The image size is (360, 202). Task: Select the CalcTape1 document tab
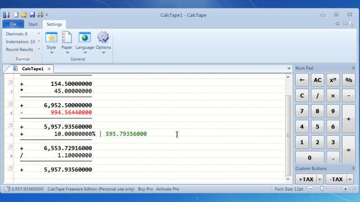pos(33,68)
